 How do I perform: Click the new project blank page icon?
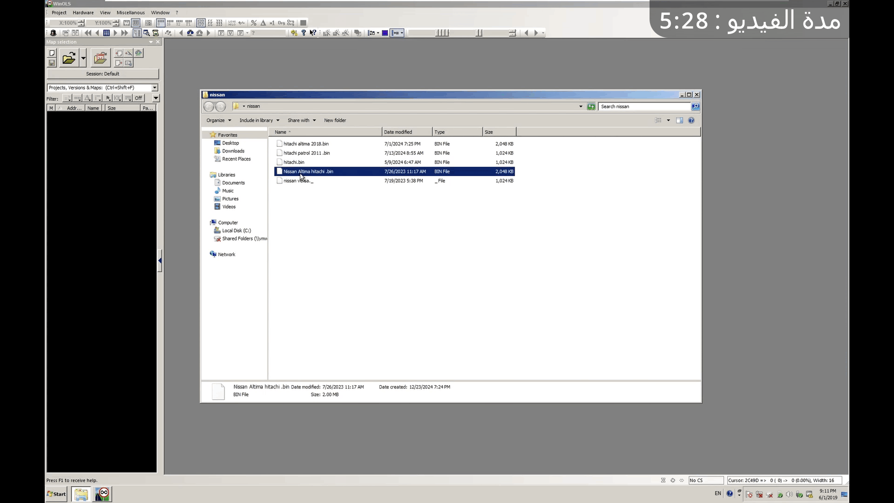tap(52, 53)
